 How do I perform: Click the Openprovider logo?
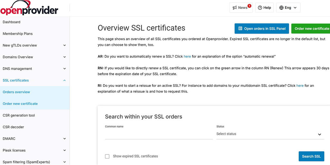[x=29, y=8]
